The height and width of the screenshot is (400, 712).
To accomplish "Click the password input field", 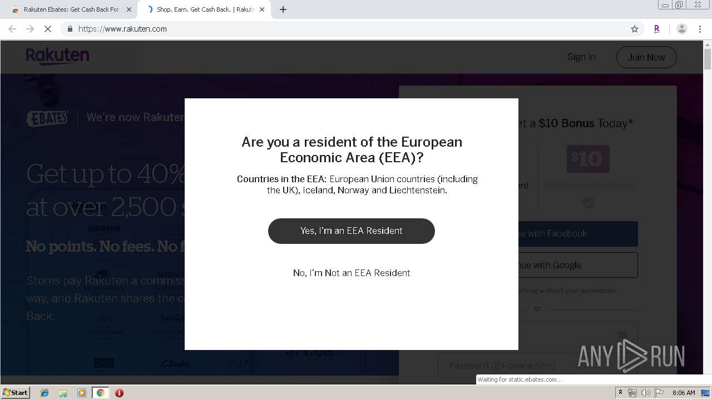I will 537,366.
